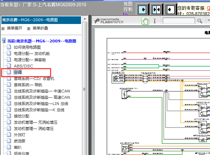The height and width of the screenshot is (155, 210).
Task: Click the FlashPaper search magnifier icon
Action: tap(200, 21)
